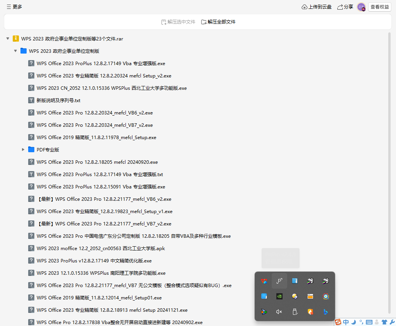Click the NVIDIA tray icon

coord(279,296)
